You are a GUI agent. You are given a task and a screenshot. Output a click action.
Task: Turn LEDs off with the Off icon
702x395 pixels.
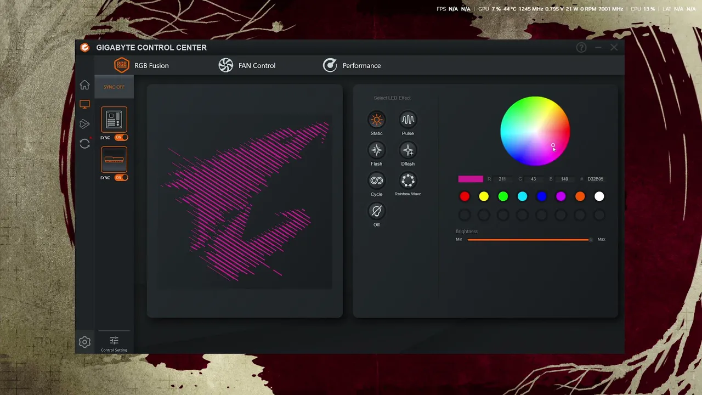[x=376, y=211]
